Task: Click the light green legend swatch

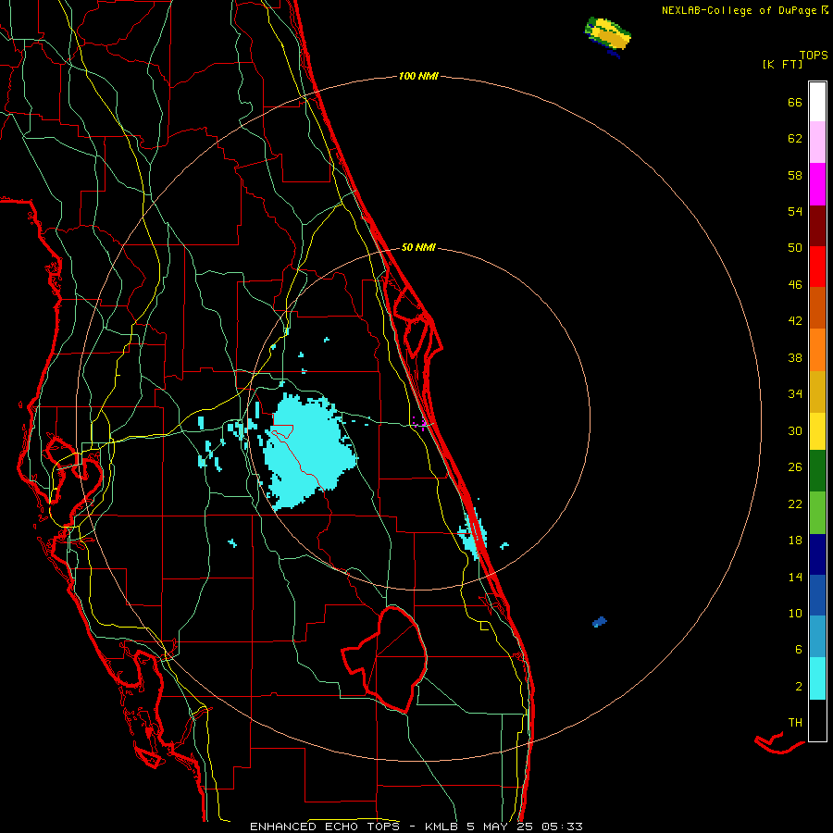Action: (x=817, y=513)
